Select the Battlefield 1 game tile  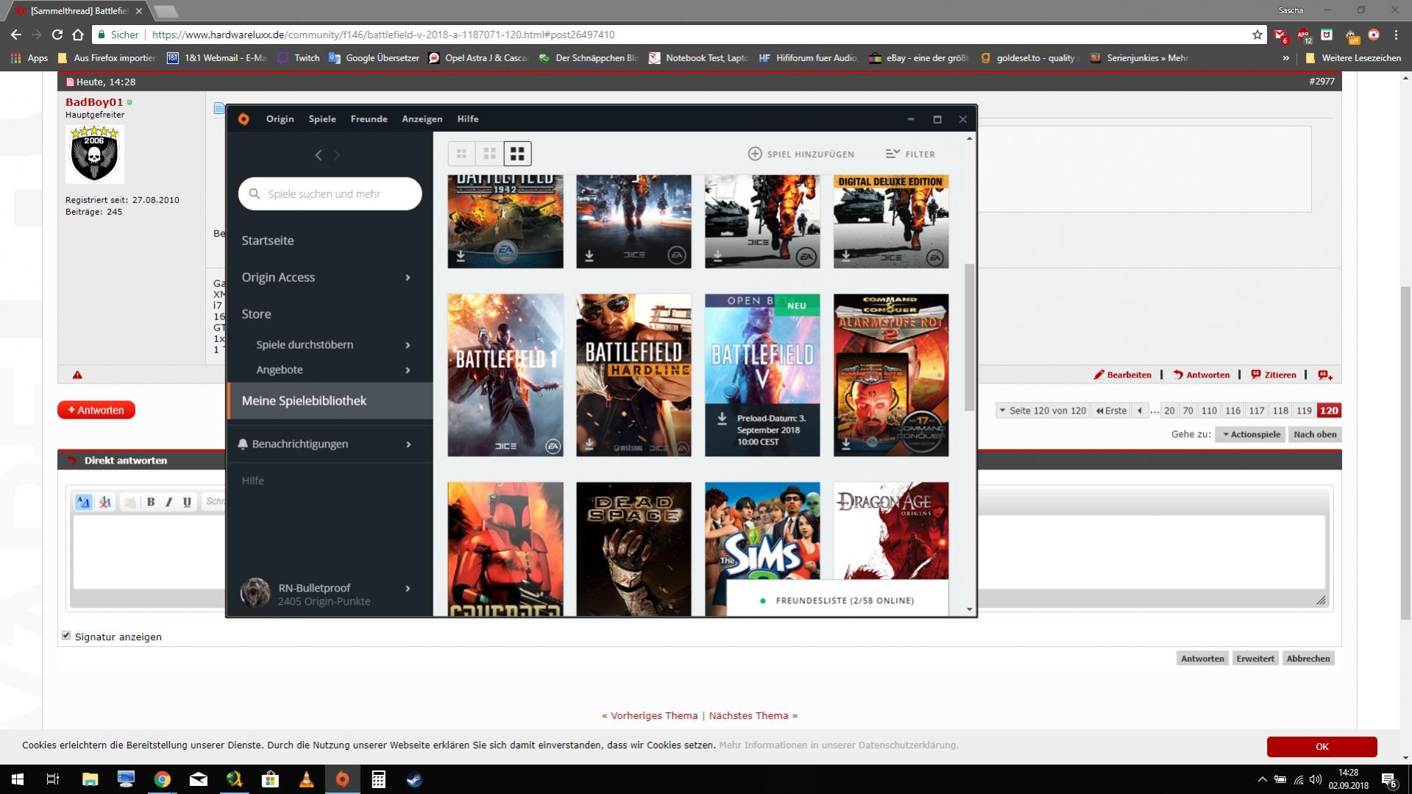[505, 375]
